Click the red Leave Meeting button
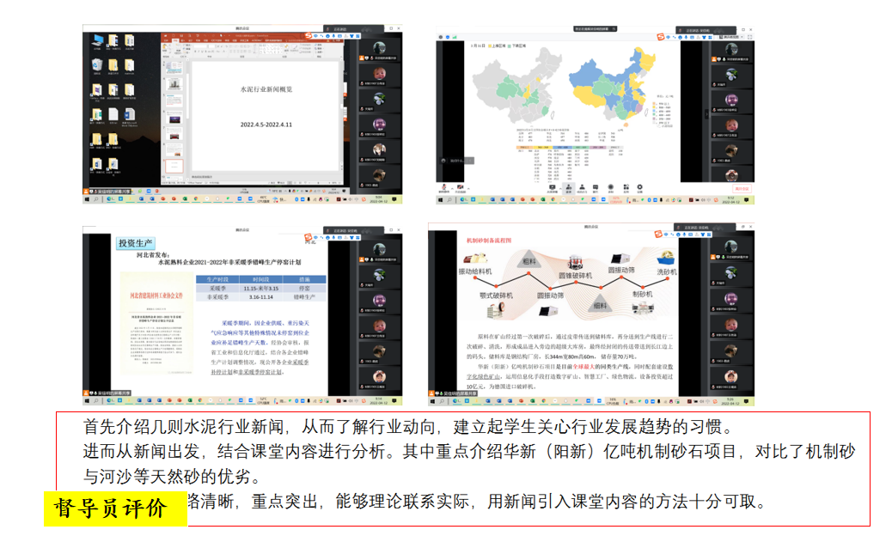Screen dimensions: 892x548 coord(742,187)
